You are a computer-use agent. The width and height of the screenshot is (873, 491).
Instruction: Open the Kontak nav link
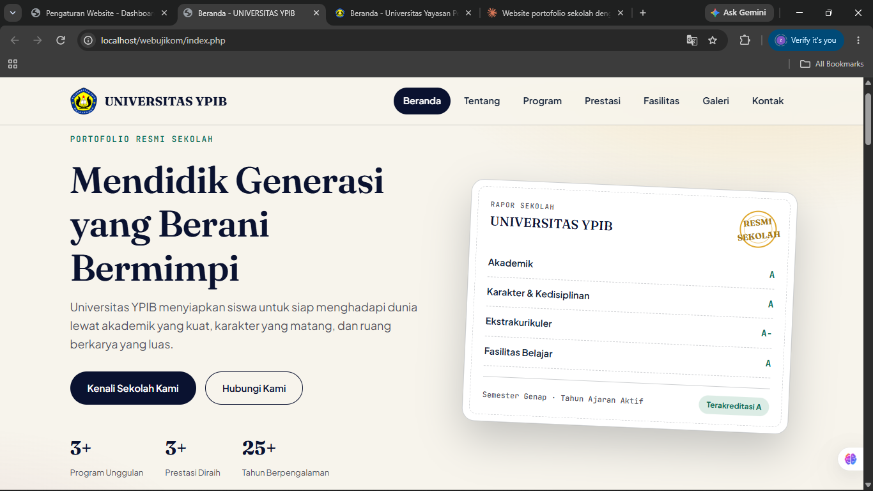tap(768, 101)
